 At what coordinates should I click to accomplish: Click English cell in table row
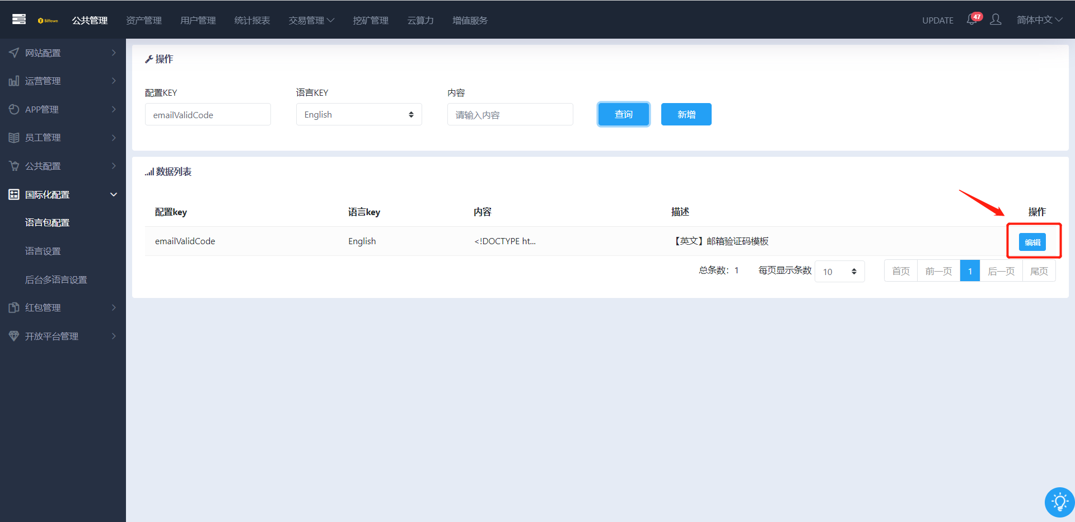coord(362,241)
